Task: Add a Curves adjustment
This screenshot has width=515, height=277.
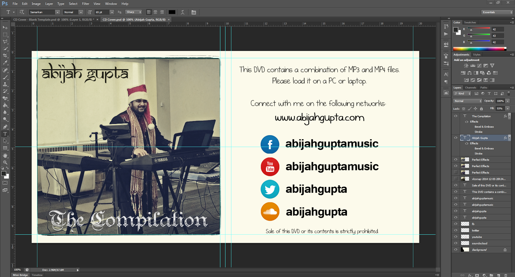Action: (x=479, y=66)
